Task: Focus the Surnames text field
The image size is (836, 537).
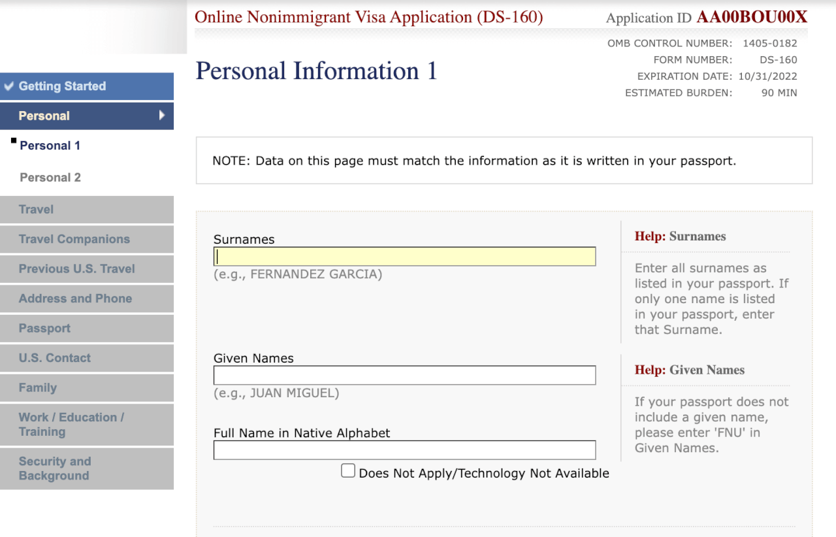Action: (404, 257)
